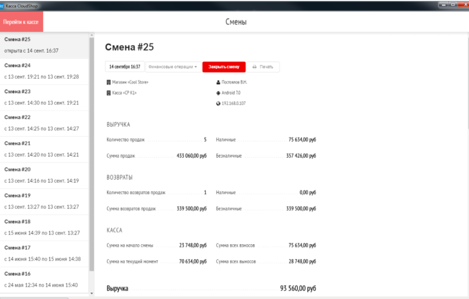The width and height of the screenshot is (469, 299).
Task: Click the Сумма всех взносов label
Action: pos(236,245)
